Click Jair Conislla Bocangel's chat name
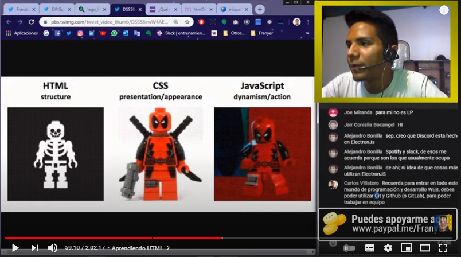This screenshot has width=461, height=257. coord(369,124)
